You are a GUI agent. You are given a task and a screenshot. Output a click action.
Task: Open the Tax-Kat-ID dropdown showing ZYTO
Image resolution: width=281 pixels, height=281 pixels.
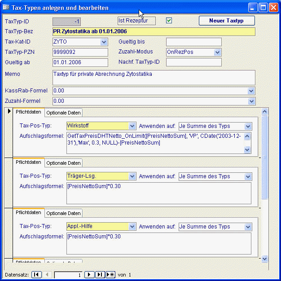(104, 42)
